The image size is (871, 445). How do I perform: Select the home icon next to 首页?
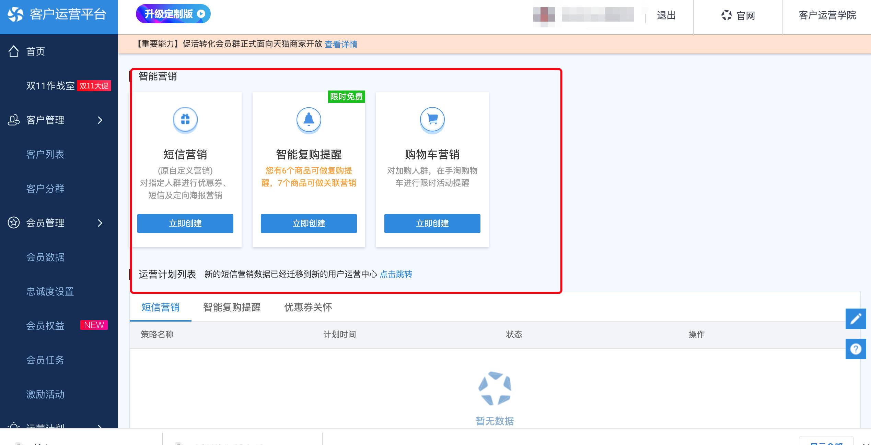14,51
